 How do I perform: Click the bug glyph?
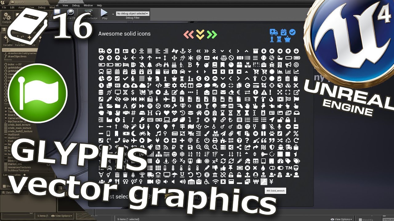(x=271, y=65)
